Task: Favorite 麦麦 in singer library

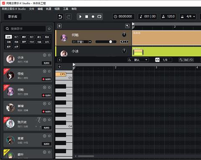Action: [x=49, y=136]
